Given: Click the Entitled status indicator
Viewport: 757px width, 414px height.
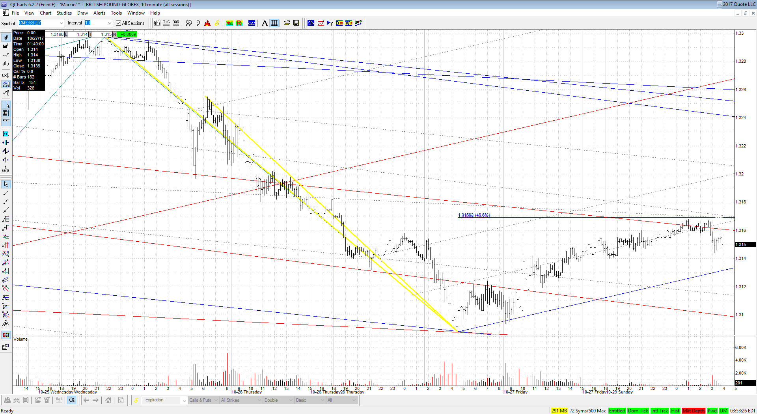Looking at the screenshot, I should pos(617,411).
